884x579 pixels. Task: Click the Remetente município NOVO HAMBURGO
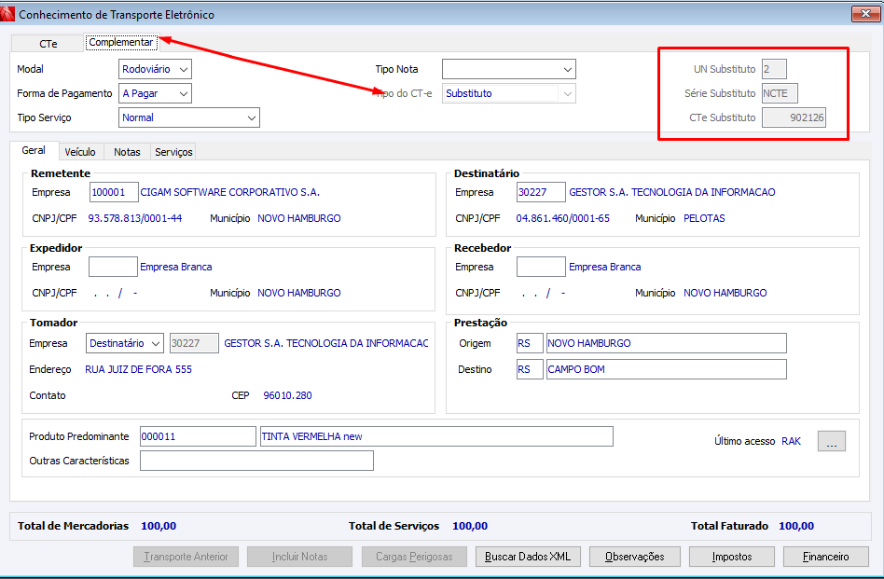tap(299, 218)
